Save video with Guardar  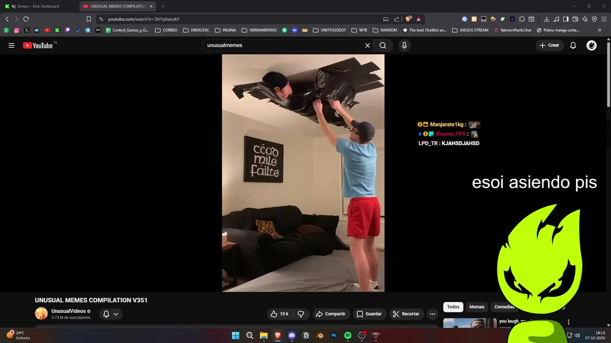click(x=369, y=314)
